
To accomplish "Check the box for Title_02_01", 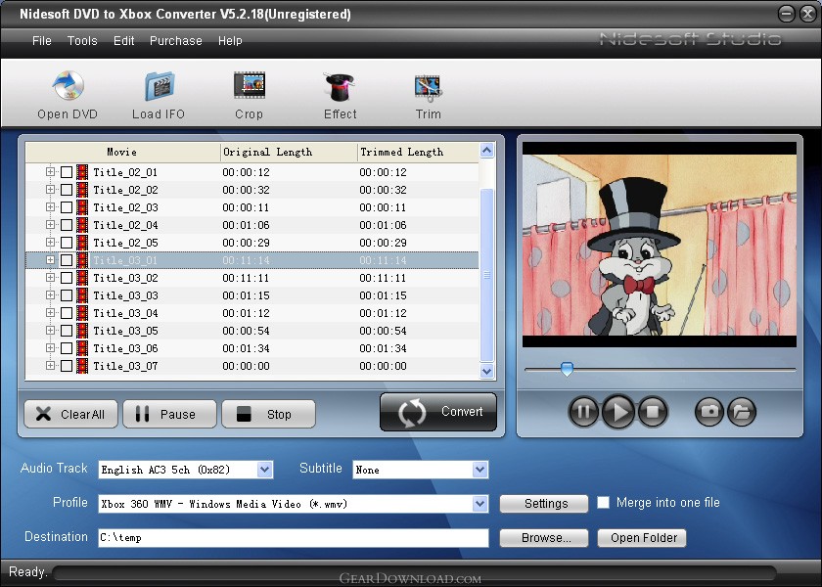I will [x=67, y=172].
